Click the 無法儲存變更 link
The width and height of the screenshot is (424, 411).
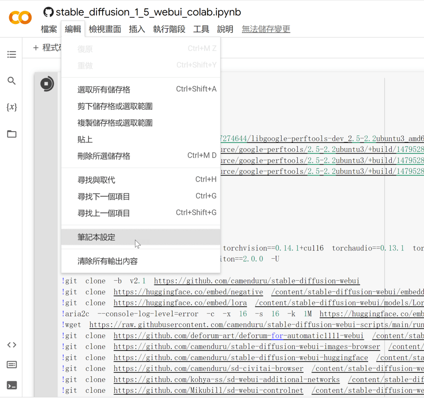click(266, 29)
